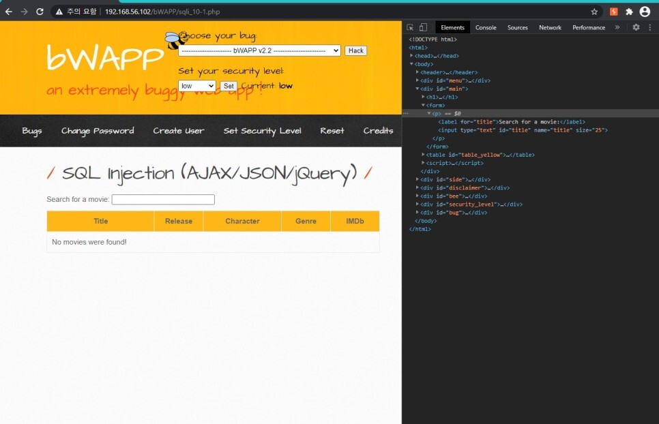The image size is (659, 424).
Task: Click the Hack button
Action: click(355, 50)
